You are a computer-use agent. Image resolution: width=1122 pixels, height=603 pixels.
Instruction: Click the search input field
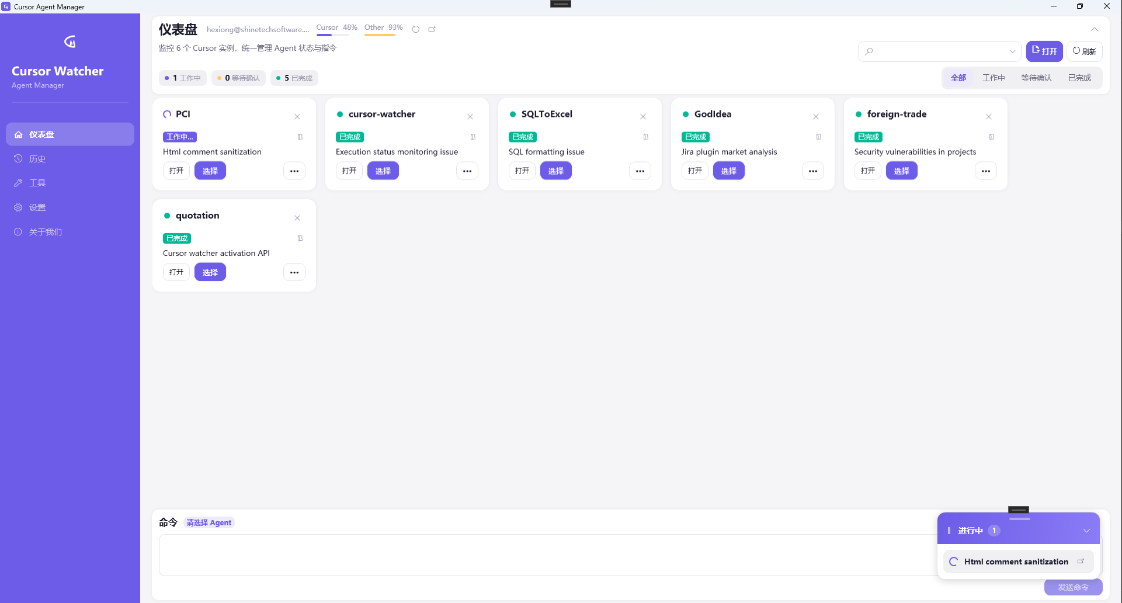939,51
